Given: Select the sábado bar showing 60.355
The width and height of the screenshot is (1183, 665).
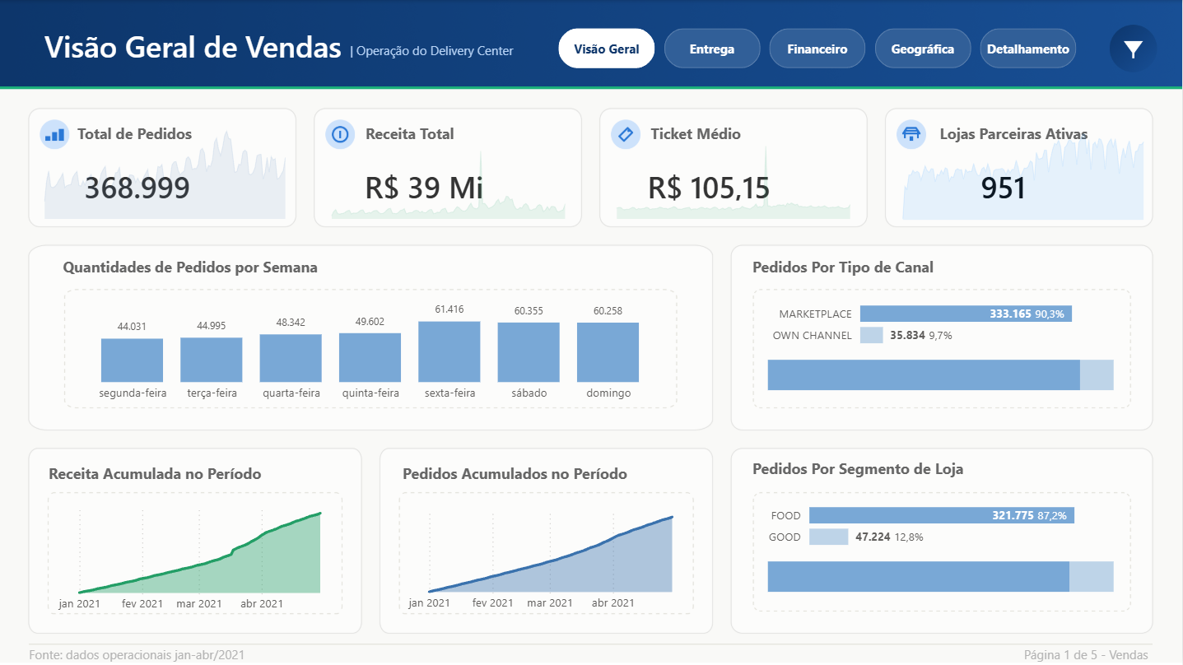Looking at the screenshot, I should coord(529,352).
